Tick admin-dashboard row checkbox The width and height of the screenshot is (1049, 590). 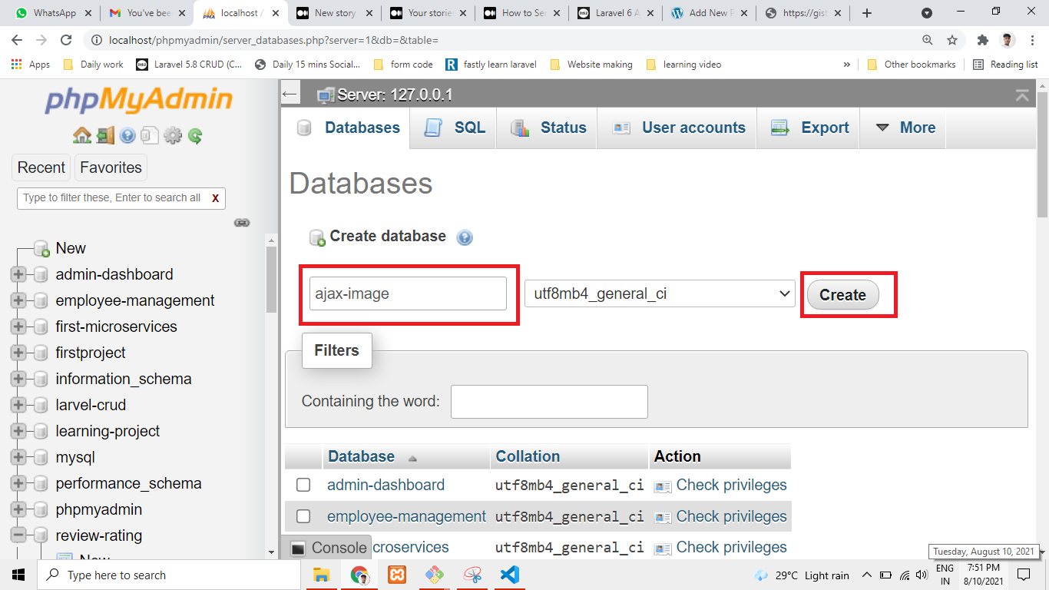tap(303, 485)
